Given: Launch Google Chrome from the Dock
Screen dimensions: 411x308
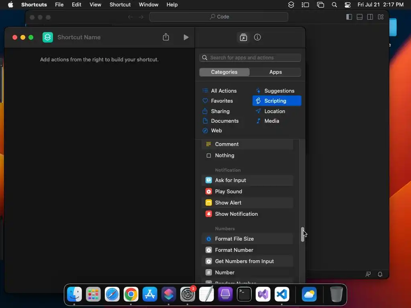Looking at the screenshot, I should 131,294.
